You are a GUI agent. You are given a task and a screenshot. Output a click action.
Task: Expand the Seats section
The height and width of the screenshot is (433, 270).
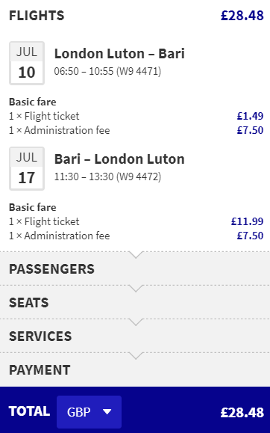pyautogui.click(x=135, y=302)
